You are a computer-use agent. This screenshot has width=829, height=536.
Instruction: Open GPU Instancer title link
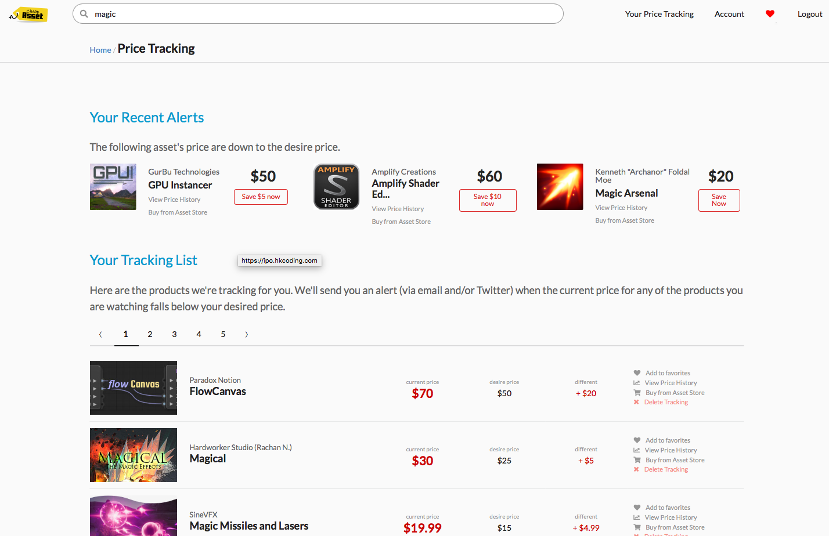tap(180, 185)
